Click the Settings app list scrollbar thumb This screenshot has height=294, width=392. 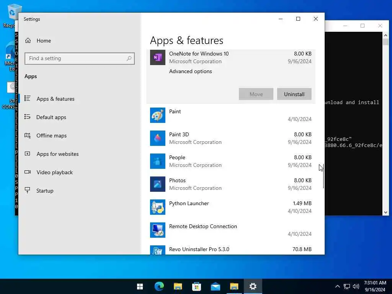click(323, 176)
